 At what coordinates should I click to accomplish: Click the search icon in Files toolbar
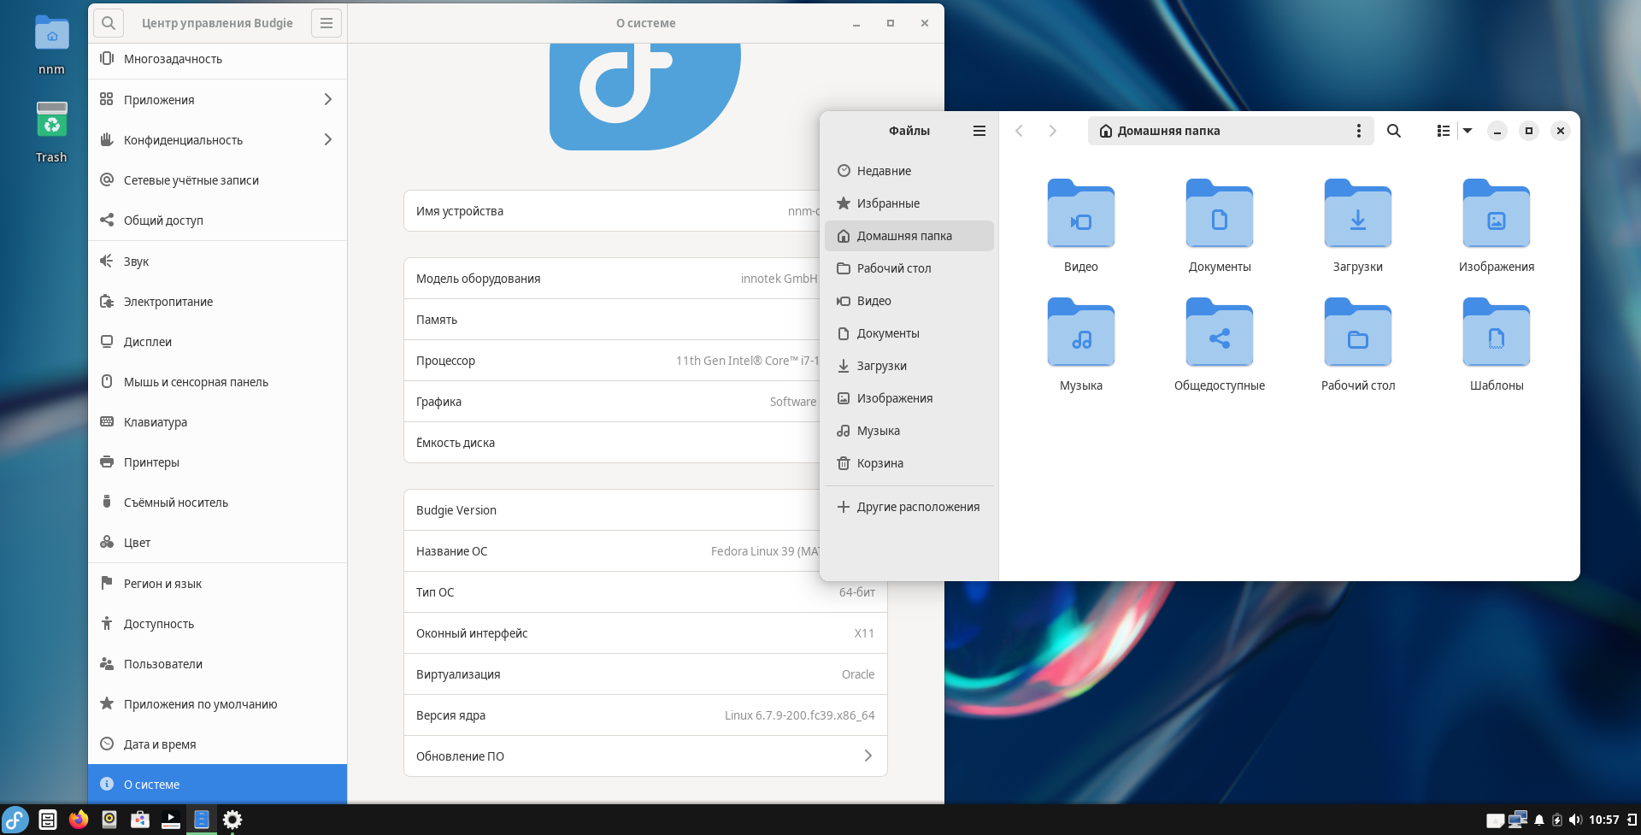click(1393, 131)
